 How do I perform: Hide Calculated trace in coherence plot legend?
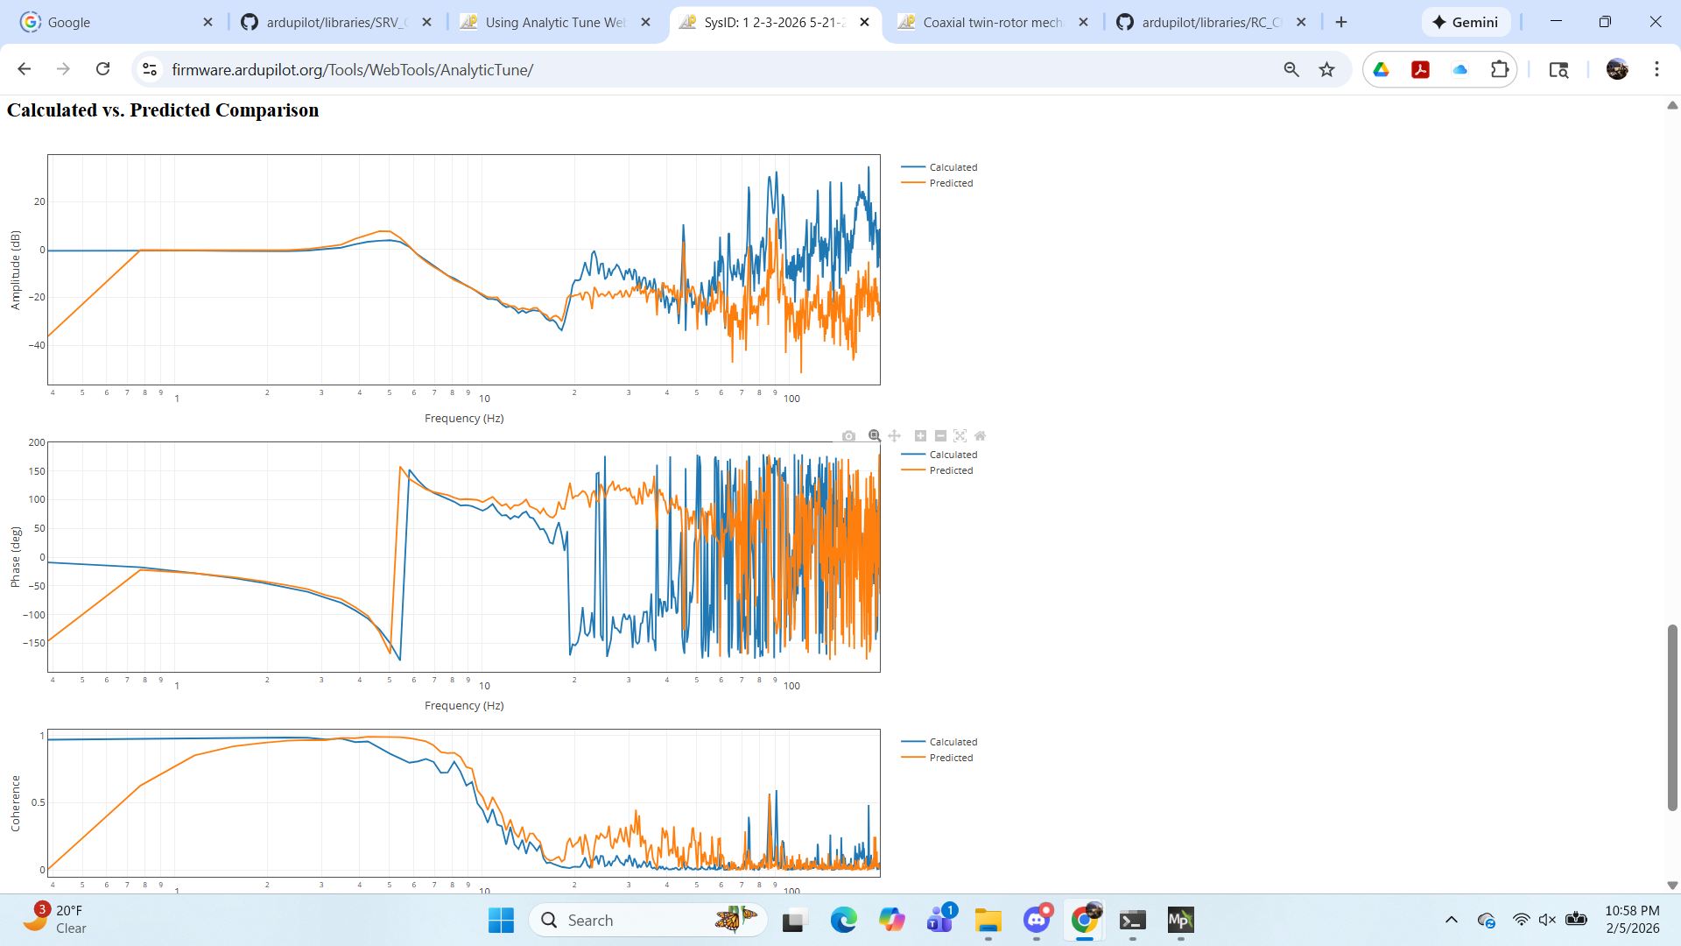coord(953,742)
